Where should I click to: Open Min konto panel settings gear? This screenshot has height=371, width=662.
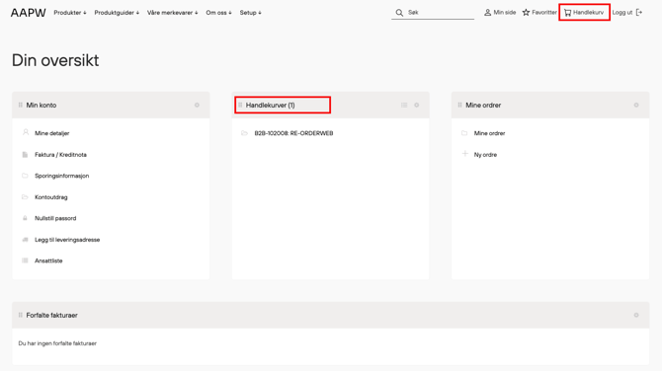click(197, 105)
